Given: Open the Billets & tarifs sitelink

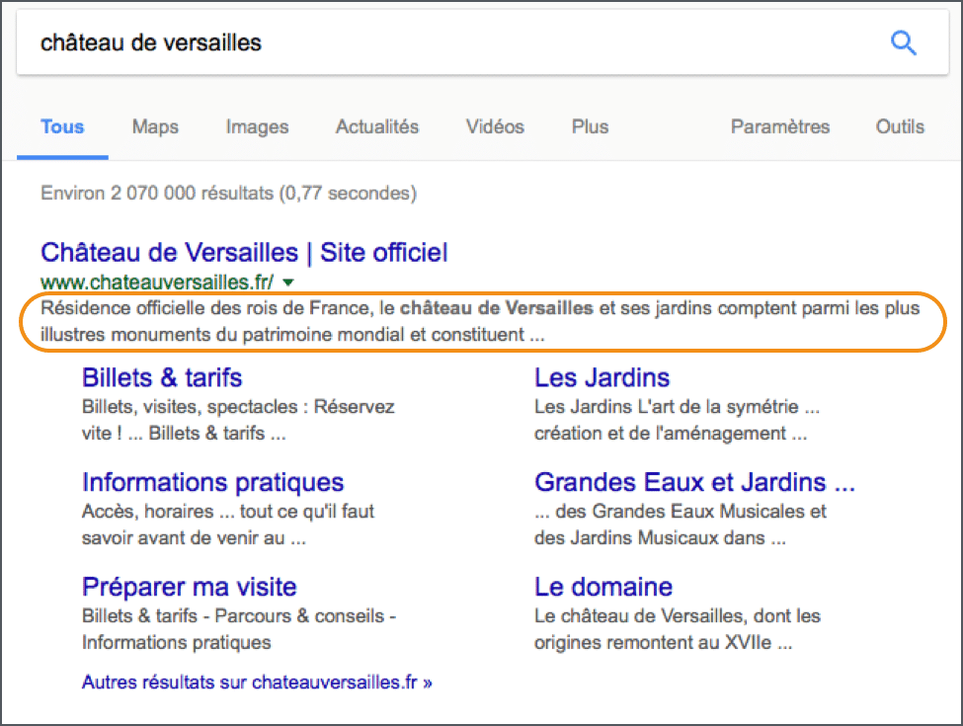Looking at the screenshot, I should click(162, 377).
